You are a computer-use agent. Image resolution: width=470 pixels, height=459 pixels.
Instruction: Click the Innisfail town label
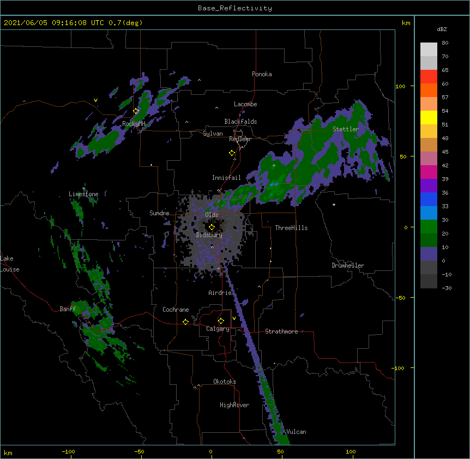(226, 178)
